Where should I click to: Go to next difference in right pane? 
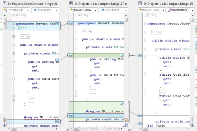click(192, 125)
